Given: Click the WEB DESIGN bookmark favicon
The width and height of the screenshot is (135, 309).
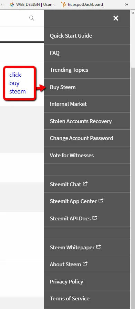Looking at the screenshot, I should coord(12,4).
